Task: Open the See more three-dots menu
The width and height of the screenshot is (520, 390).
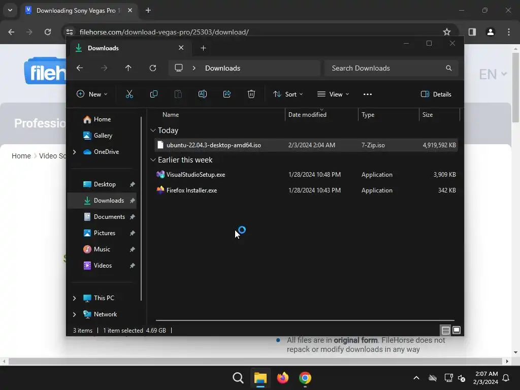Action: point(368,94)
